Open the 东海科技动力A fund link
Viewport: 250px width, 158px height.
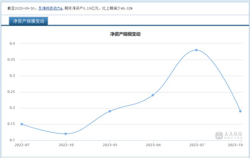click(50, 8)
